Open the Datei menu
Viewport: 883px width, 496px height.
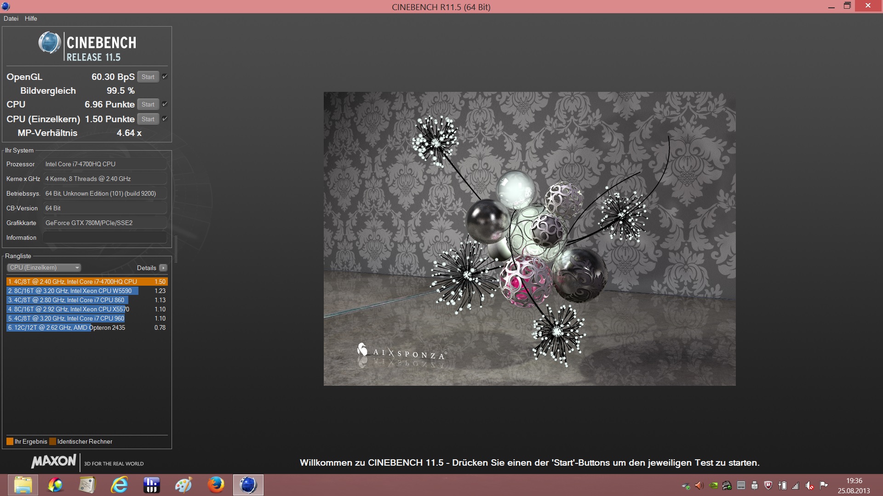pos(11,18)
